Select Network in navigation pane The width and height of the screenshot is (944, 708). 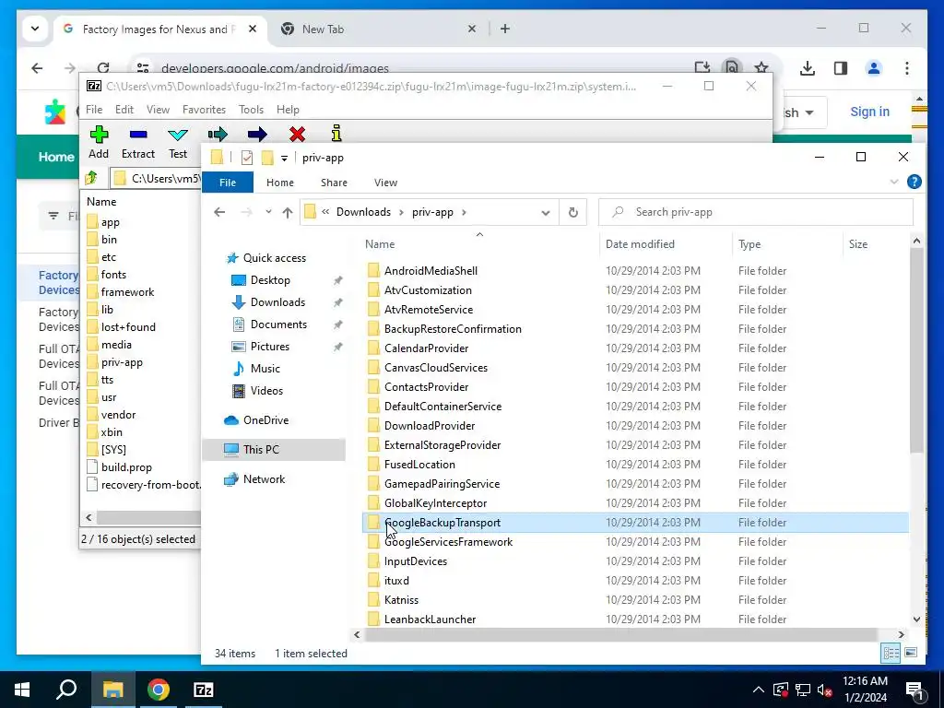pos(264,479)
